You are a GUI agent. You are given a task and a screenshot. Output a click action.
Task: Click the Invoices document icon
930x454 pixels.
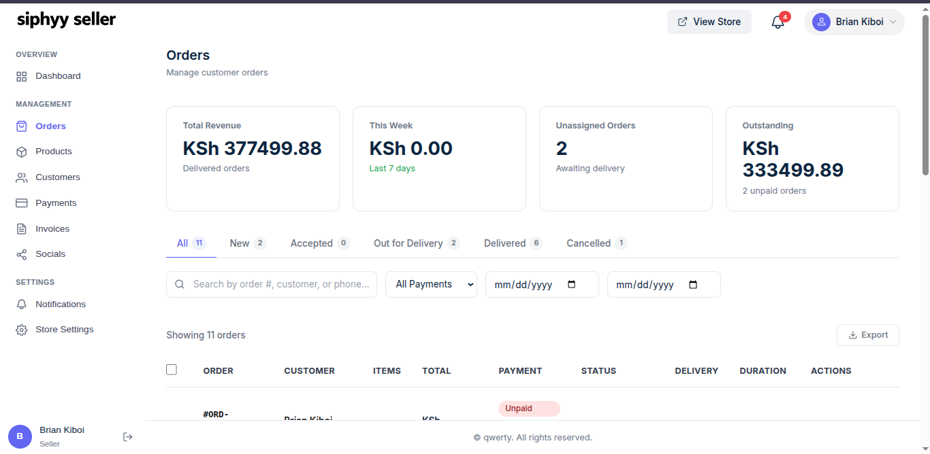point(22,229)
